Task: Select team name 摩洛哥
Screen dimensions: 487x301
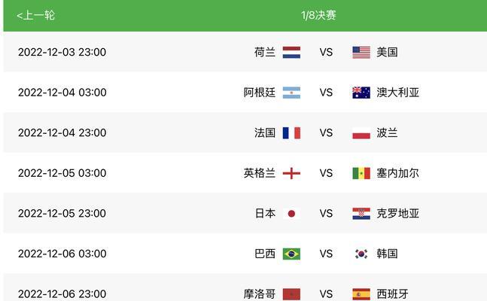Action: tap(260, 294)
